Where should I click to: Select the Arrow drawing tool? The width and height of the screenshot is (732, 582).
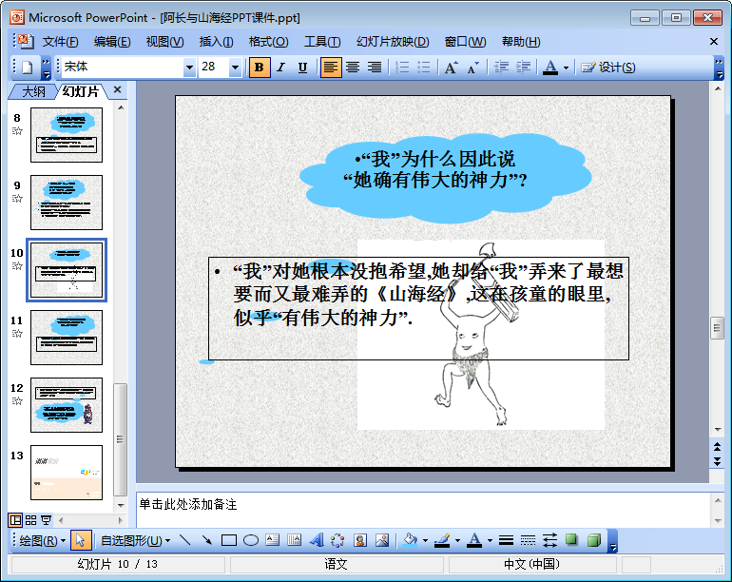pos(207,540)
